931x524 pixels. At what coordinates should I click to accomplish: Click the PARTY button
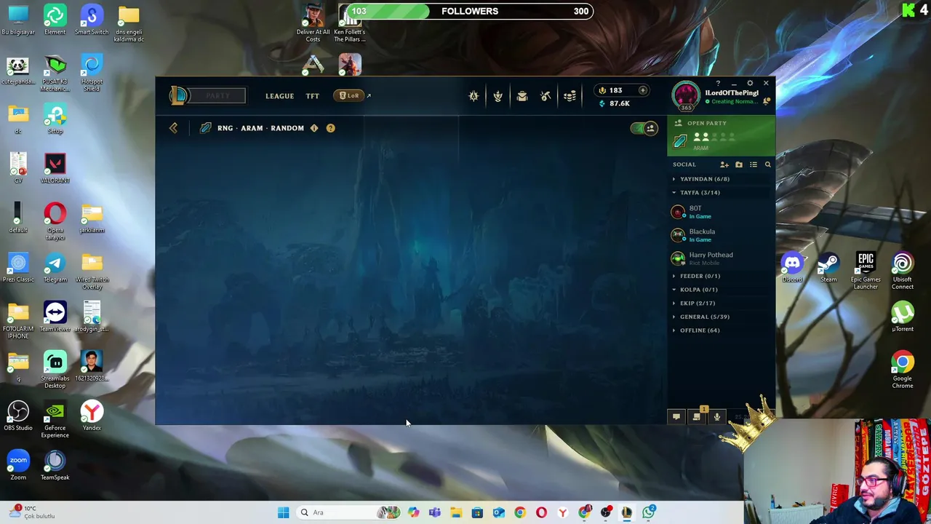tap(217, 95)
